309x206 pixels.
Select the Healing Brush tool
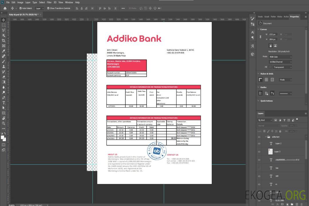(x=3, y=56)
